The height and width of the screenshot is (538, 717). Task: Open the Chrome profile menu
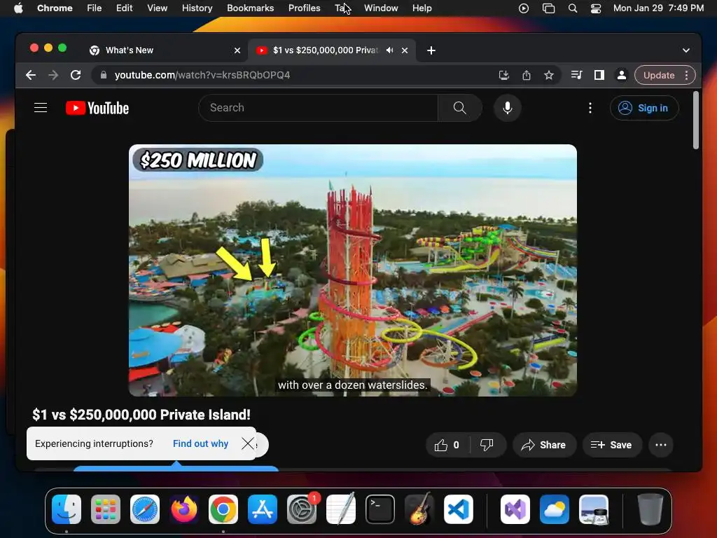622,75
